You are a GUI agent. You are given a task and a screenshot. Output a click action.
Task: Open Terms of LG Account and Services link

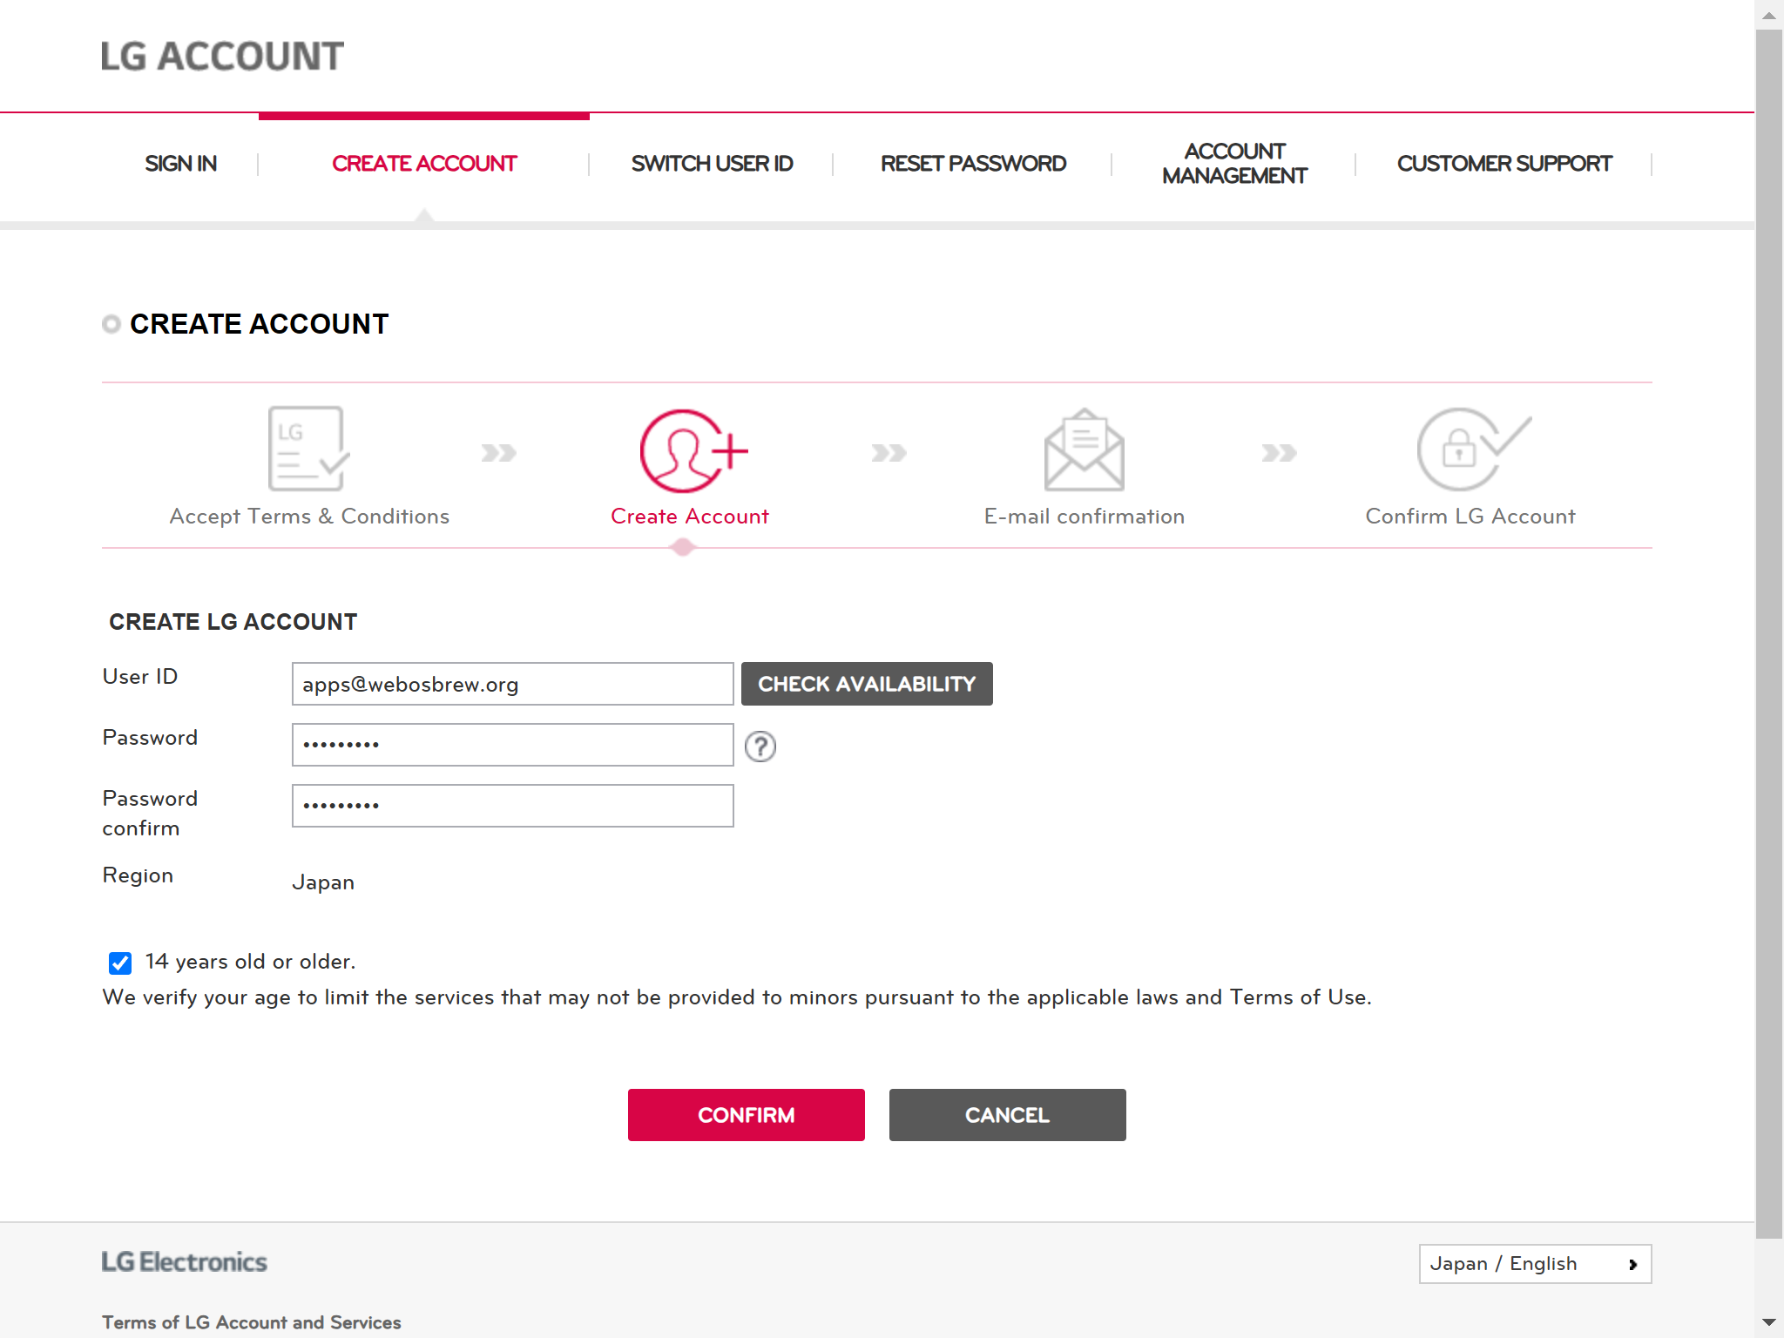pyautogui.click(x=252, y=1322)
